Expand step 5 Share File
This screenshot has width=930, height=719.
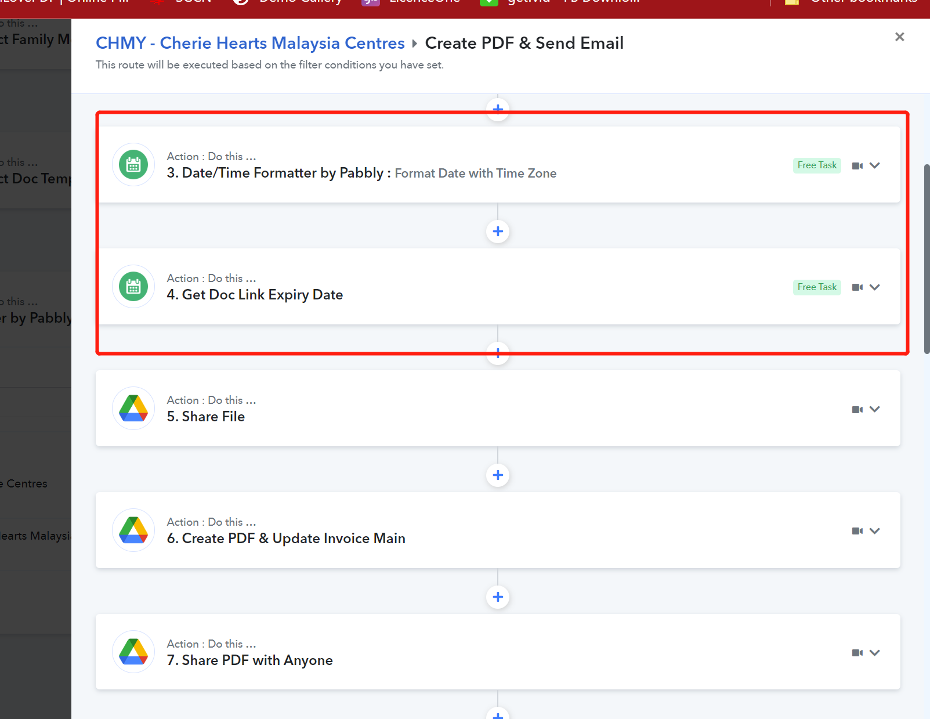875,409
